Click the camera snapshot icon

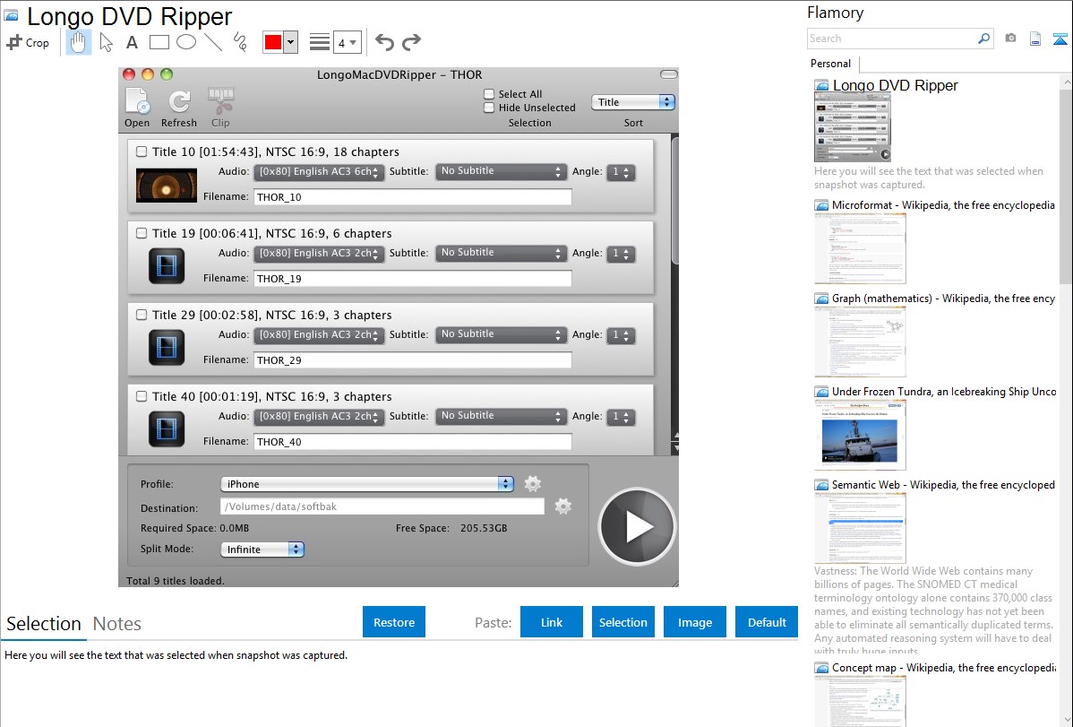[1010, 39]
